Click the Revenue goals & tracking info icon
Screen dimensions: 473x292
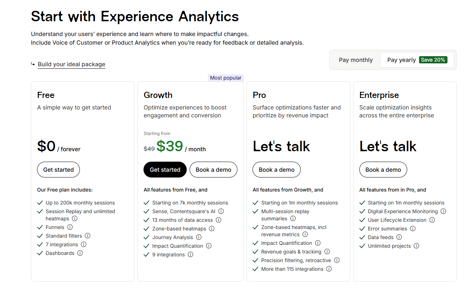pyautogui.click(x=327, y=251)
